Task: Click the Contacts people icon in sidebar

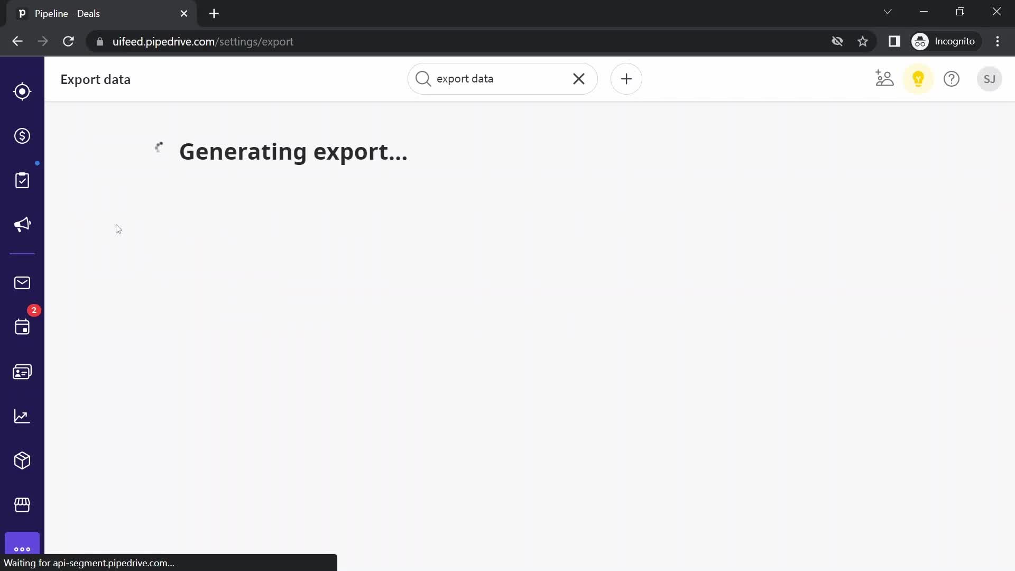Action: (22, 372)
